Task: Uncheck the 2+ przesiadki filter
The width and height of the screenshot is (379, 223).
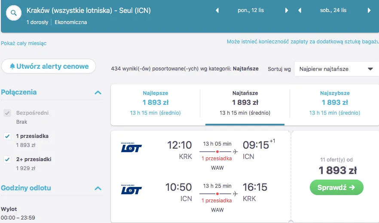Action: pyautogui.click(x=7, y=159)
